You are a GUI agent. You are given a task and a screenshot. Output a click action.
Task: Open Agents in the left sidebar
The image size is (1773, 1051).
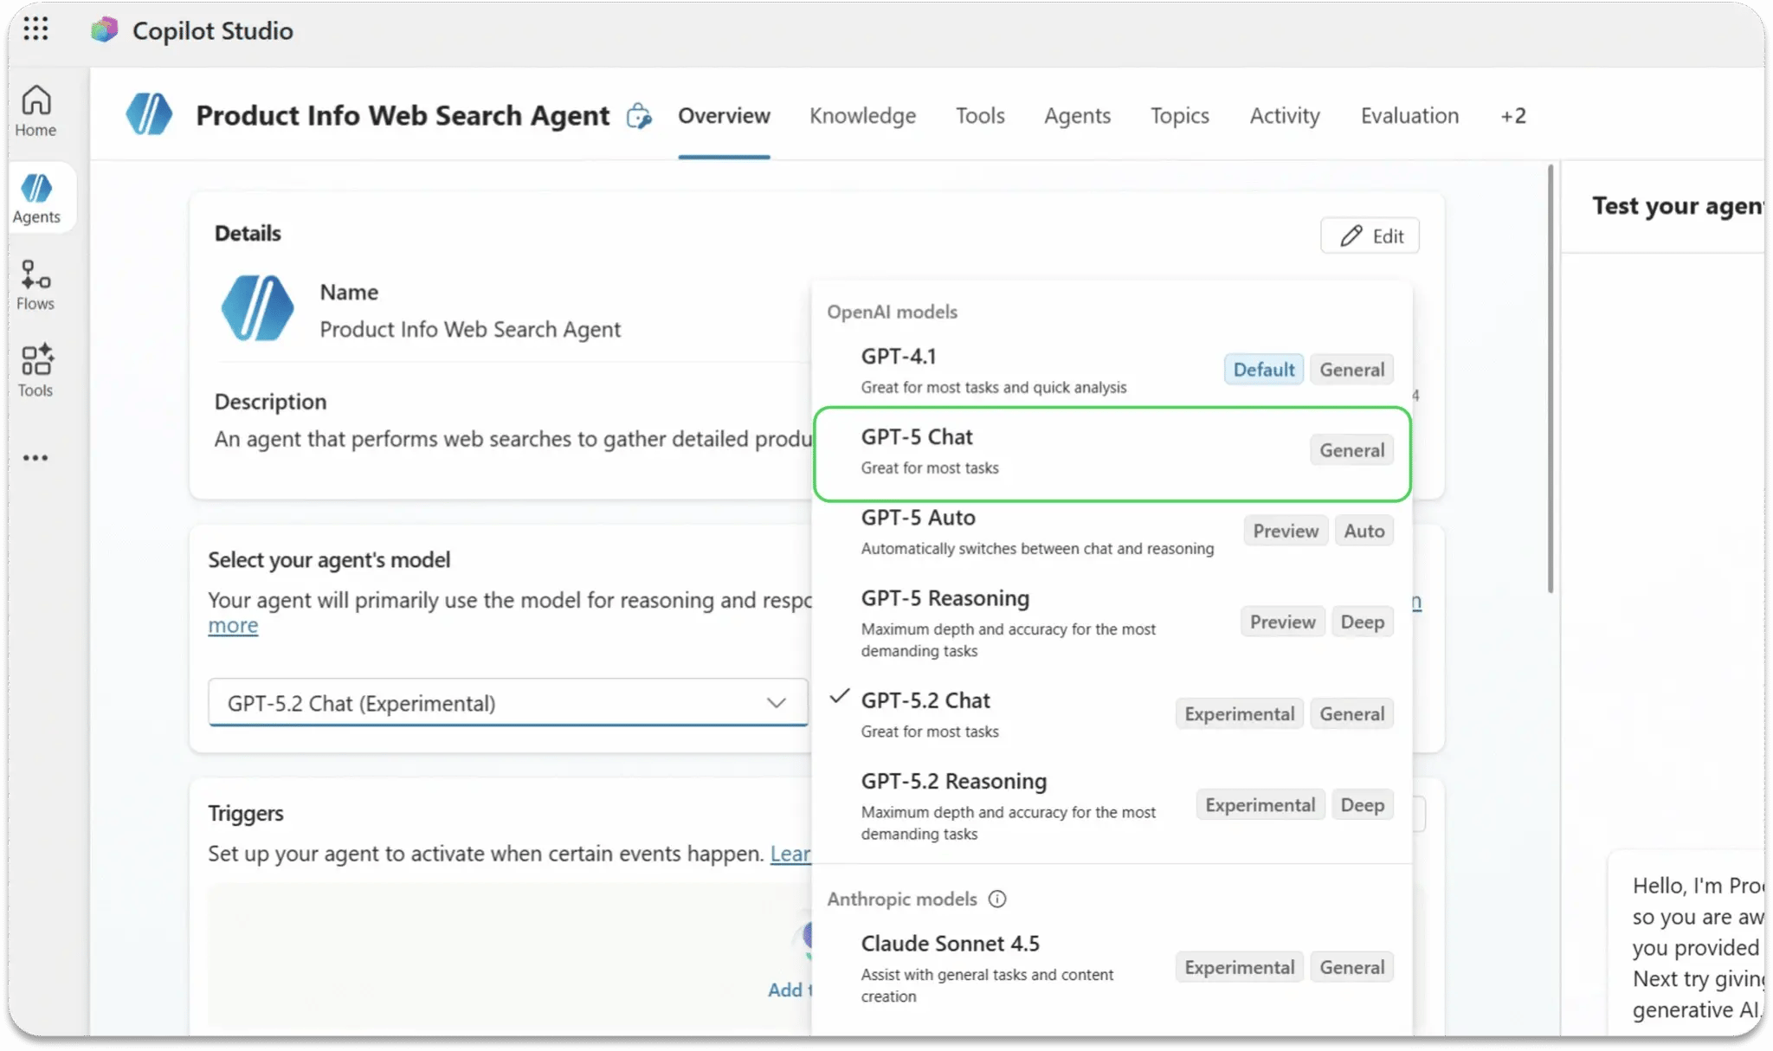coord(36,198)
